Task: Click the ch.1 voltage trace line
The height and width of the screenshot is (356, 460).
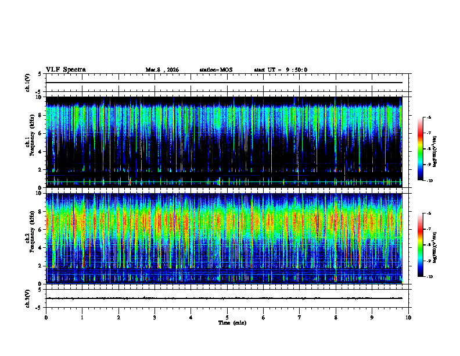Action: click(x=224, y=83)
